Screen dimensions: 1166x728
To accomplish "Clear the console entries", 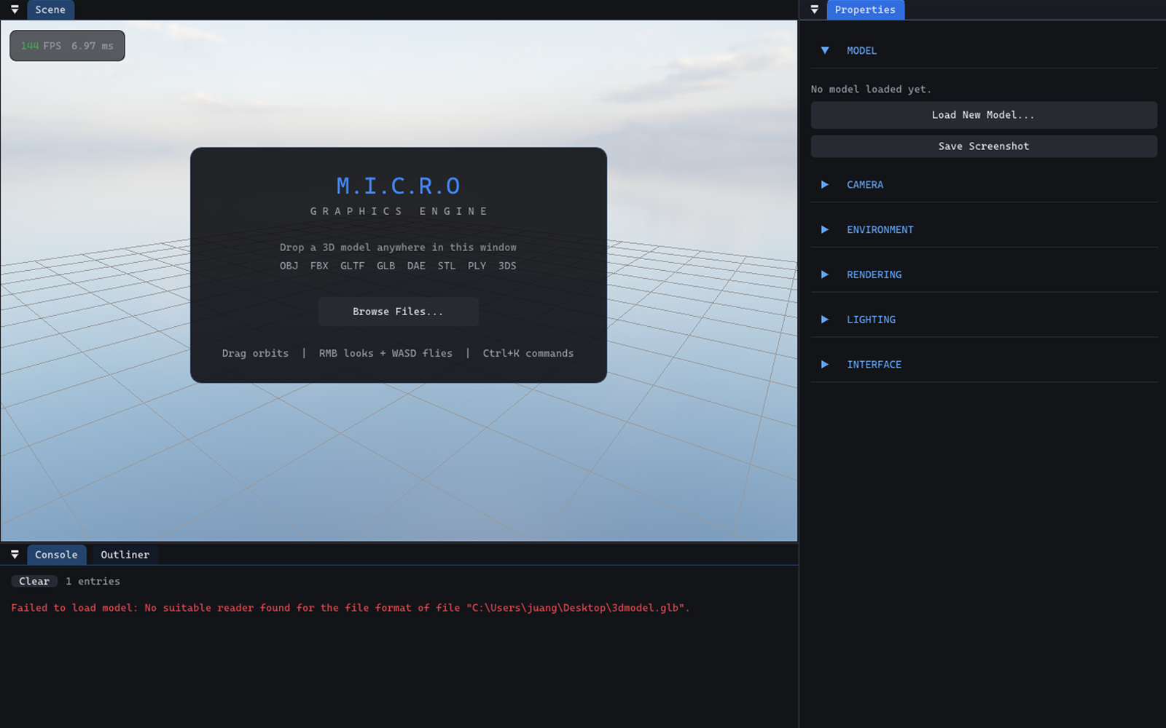I will pos(34,582).
